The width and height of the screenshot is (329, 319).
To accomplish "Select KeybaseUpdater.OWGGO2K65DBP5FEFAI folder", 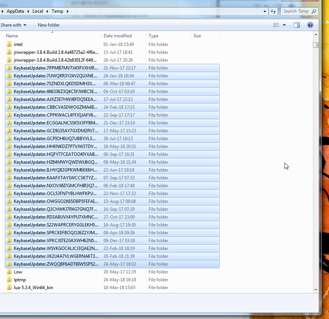I will [x=112, y=201].
